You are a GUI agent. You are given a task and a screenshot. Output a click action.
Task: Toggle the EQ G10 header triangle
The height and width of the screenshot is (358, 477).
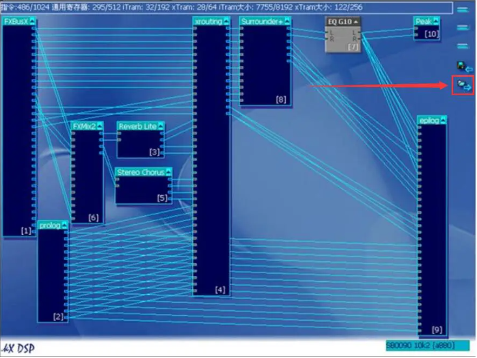tap(355, 22)
